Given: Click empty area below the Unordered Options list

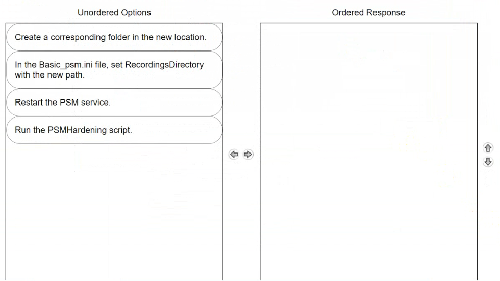Looking at the screenshot, I should (114, 212).
